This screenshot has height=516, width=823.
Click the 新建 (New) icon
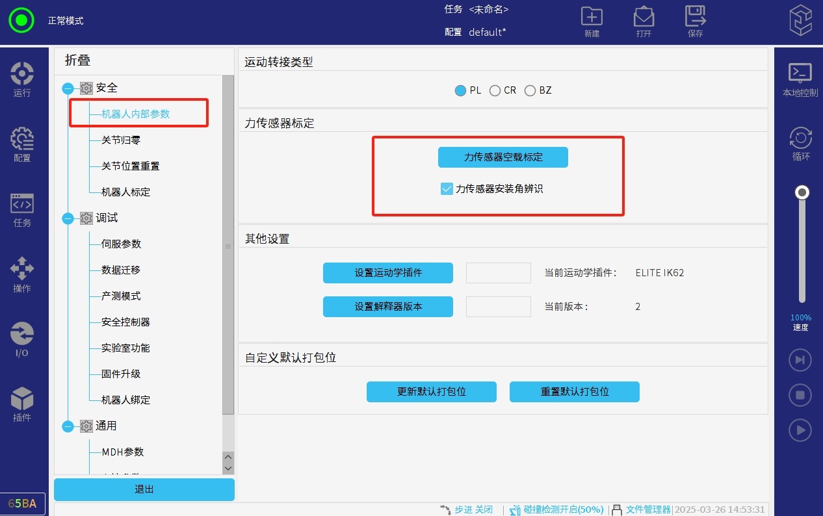(592, 21)
